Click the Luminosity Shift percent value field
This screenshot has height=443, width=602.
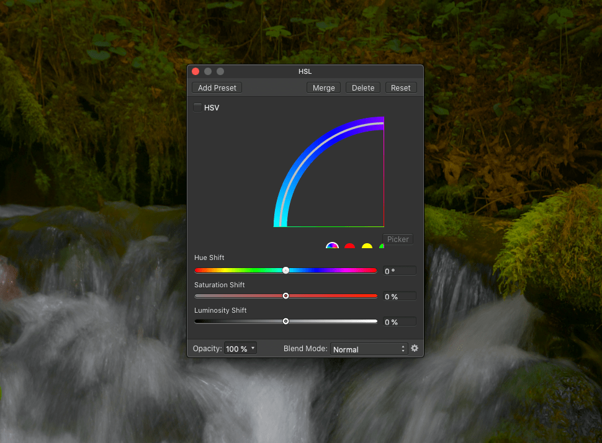(400, 321)
